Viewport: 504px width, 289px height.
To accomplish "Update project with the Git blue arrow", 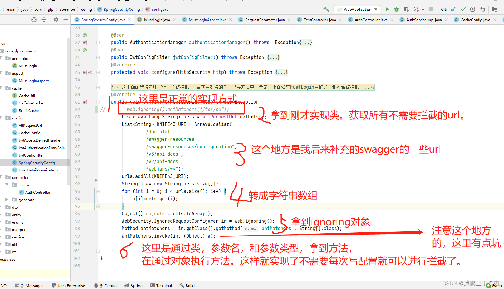I will pyautogui.click(x=453, y=9).
